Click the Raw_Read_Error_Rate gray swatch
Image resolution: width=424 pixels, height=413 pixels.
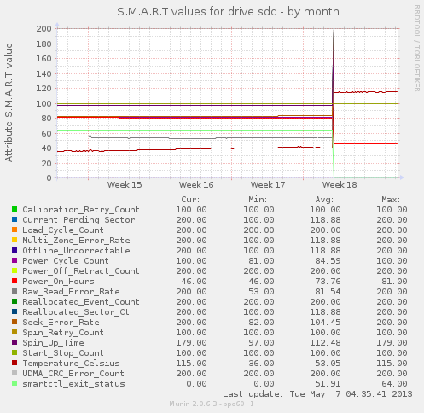(x=15, y=291)
